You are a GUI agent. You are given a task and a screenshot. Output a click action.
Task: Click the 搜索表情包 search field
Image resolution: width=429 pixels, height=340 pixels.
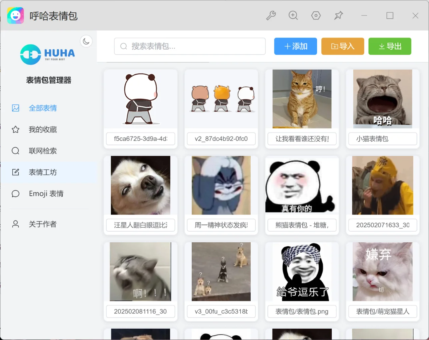pos(190,46)
